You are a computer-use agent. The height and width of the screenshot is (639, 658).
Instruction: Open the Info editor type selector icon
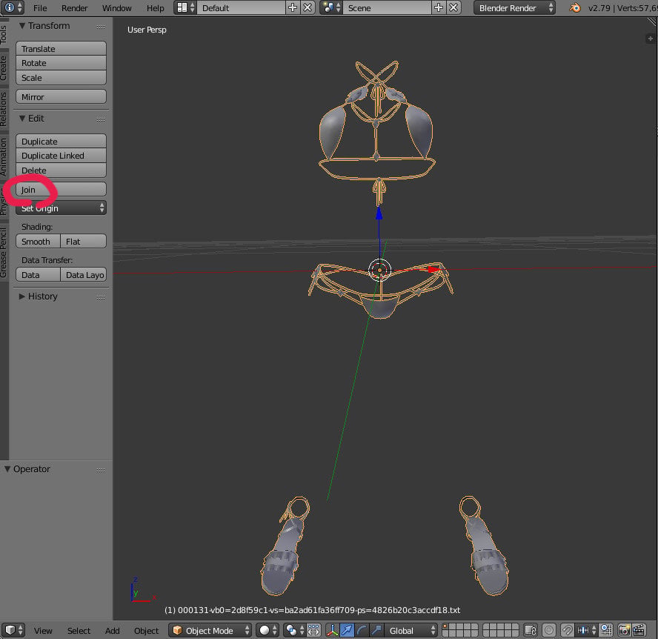tap(12, 7)
